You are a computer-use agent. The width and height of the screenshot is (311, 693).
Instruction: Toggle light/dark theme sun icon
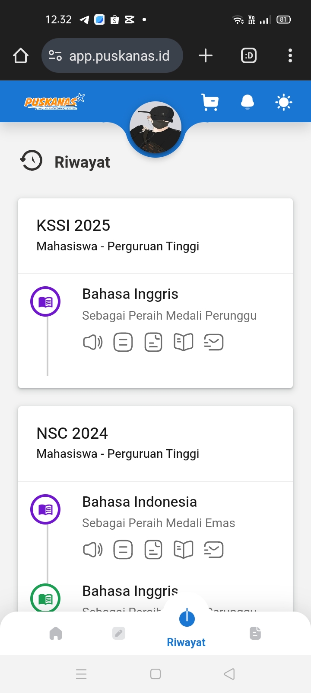point(283,102)
